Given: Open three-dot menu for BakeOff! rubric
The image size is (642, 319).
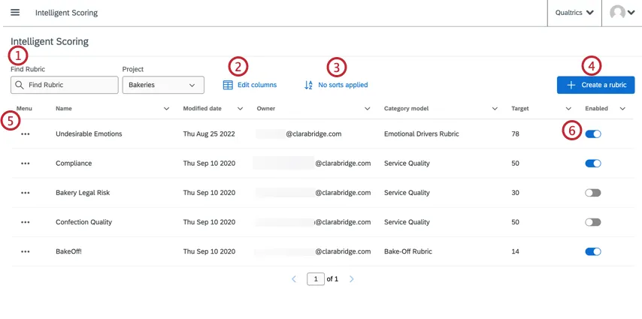Looking at the screenshot, I should click(26, 252).
